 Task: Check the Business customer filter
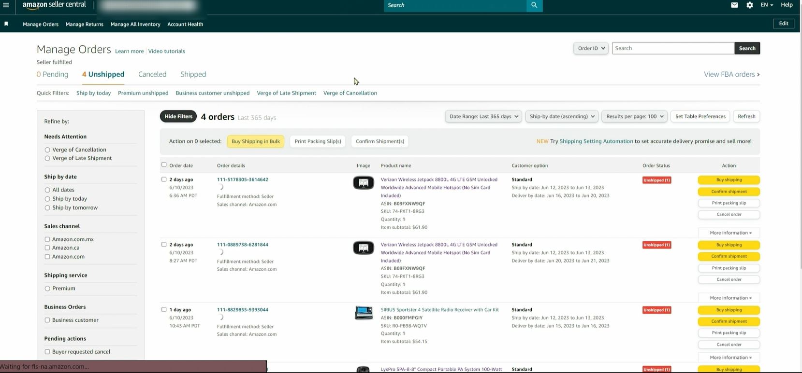pos(47,320)
